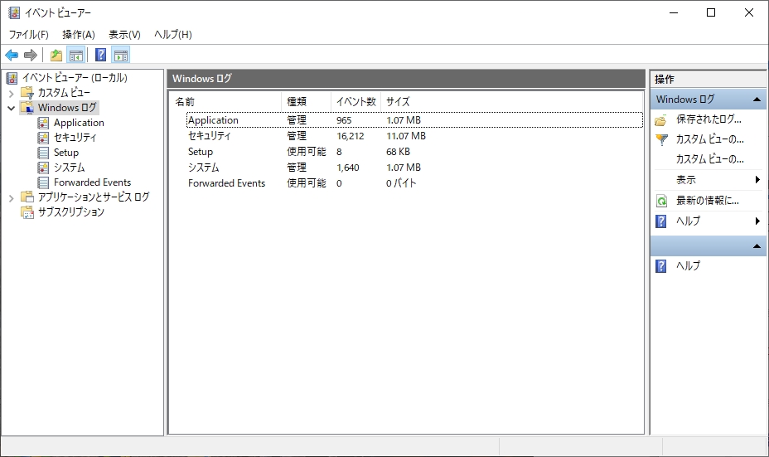
Task: Collapse the Windows ログ tree node
Action: [12, 108]
